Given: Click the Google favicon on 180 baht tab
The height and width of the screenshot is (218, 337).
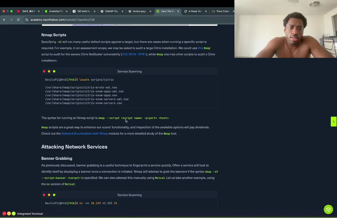Looking at the screenshot, I should [x=74, y=11].
